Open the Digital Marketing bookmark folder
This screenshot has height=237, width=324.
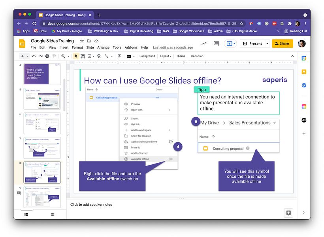point(139,31)
